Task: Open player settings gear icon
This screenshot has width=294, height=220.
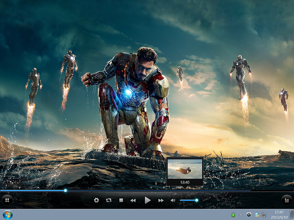Action: click(x=96, y=200)
